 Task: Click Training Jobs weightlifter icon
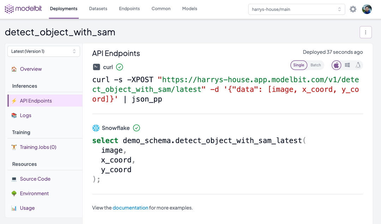[x=14, y=147]
